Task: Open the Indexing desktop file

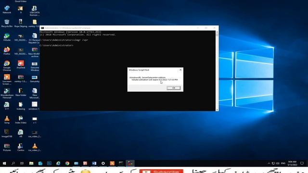Action: (21, 106)
